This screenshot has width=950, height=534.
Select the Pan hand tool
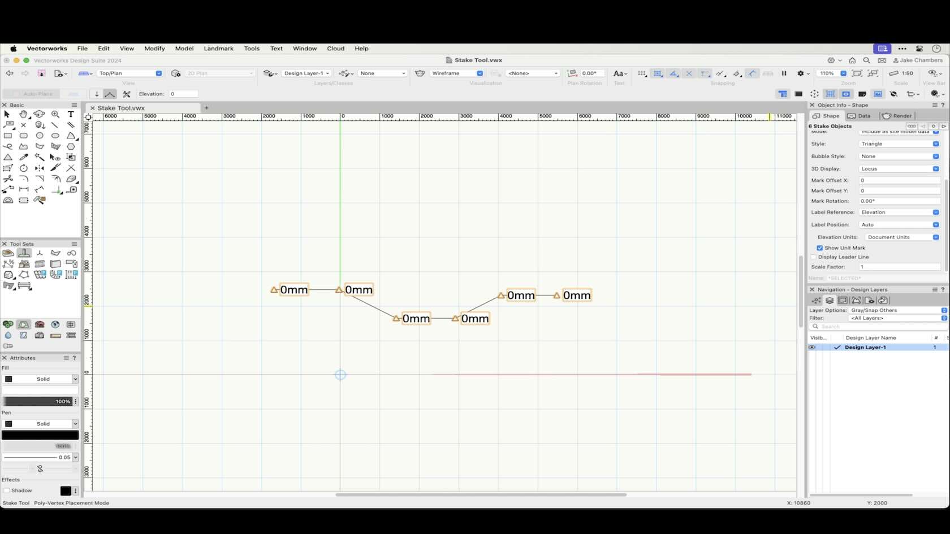click(23, 114)
